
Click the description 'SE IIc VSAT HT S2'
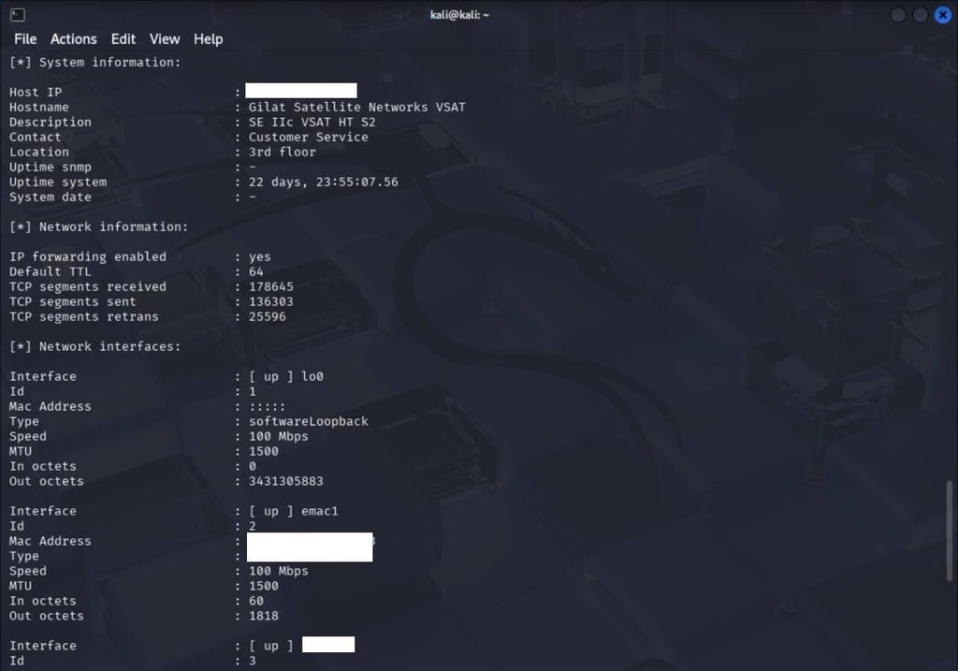click(312, 123)
